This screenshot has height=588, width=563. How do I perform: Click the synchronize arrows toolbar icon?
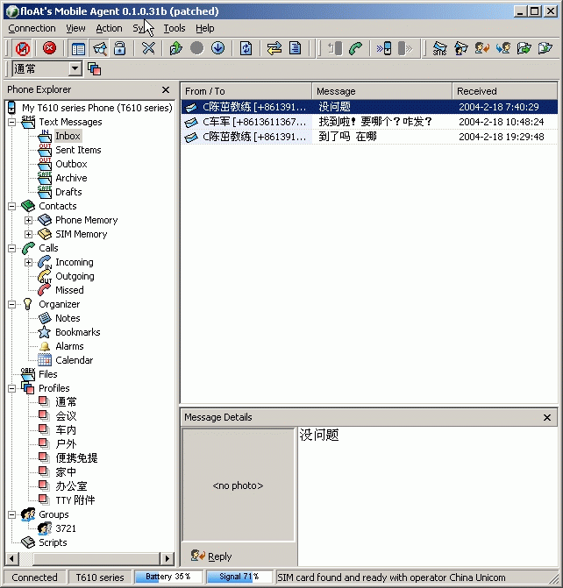[x=274, y=48]
